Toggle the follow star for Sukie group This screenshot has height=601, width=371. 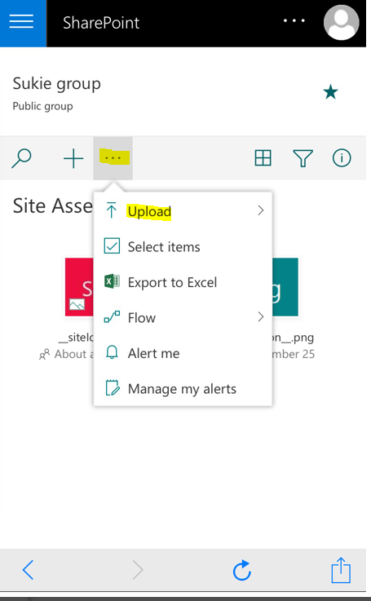pos(330,92)
